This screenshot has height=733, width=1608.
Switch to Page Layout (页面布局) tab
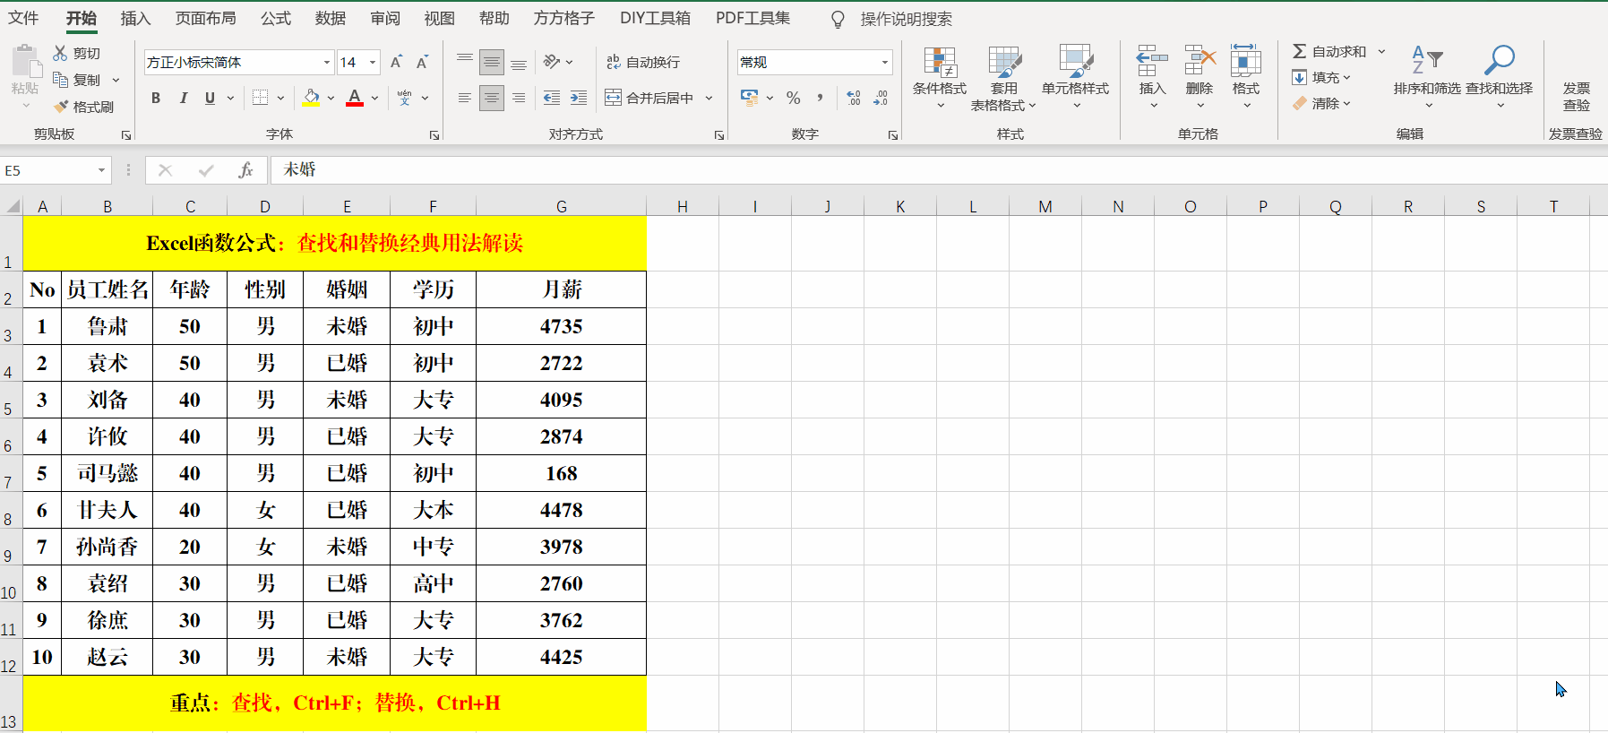point(205,18)
